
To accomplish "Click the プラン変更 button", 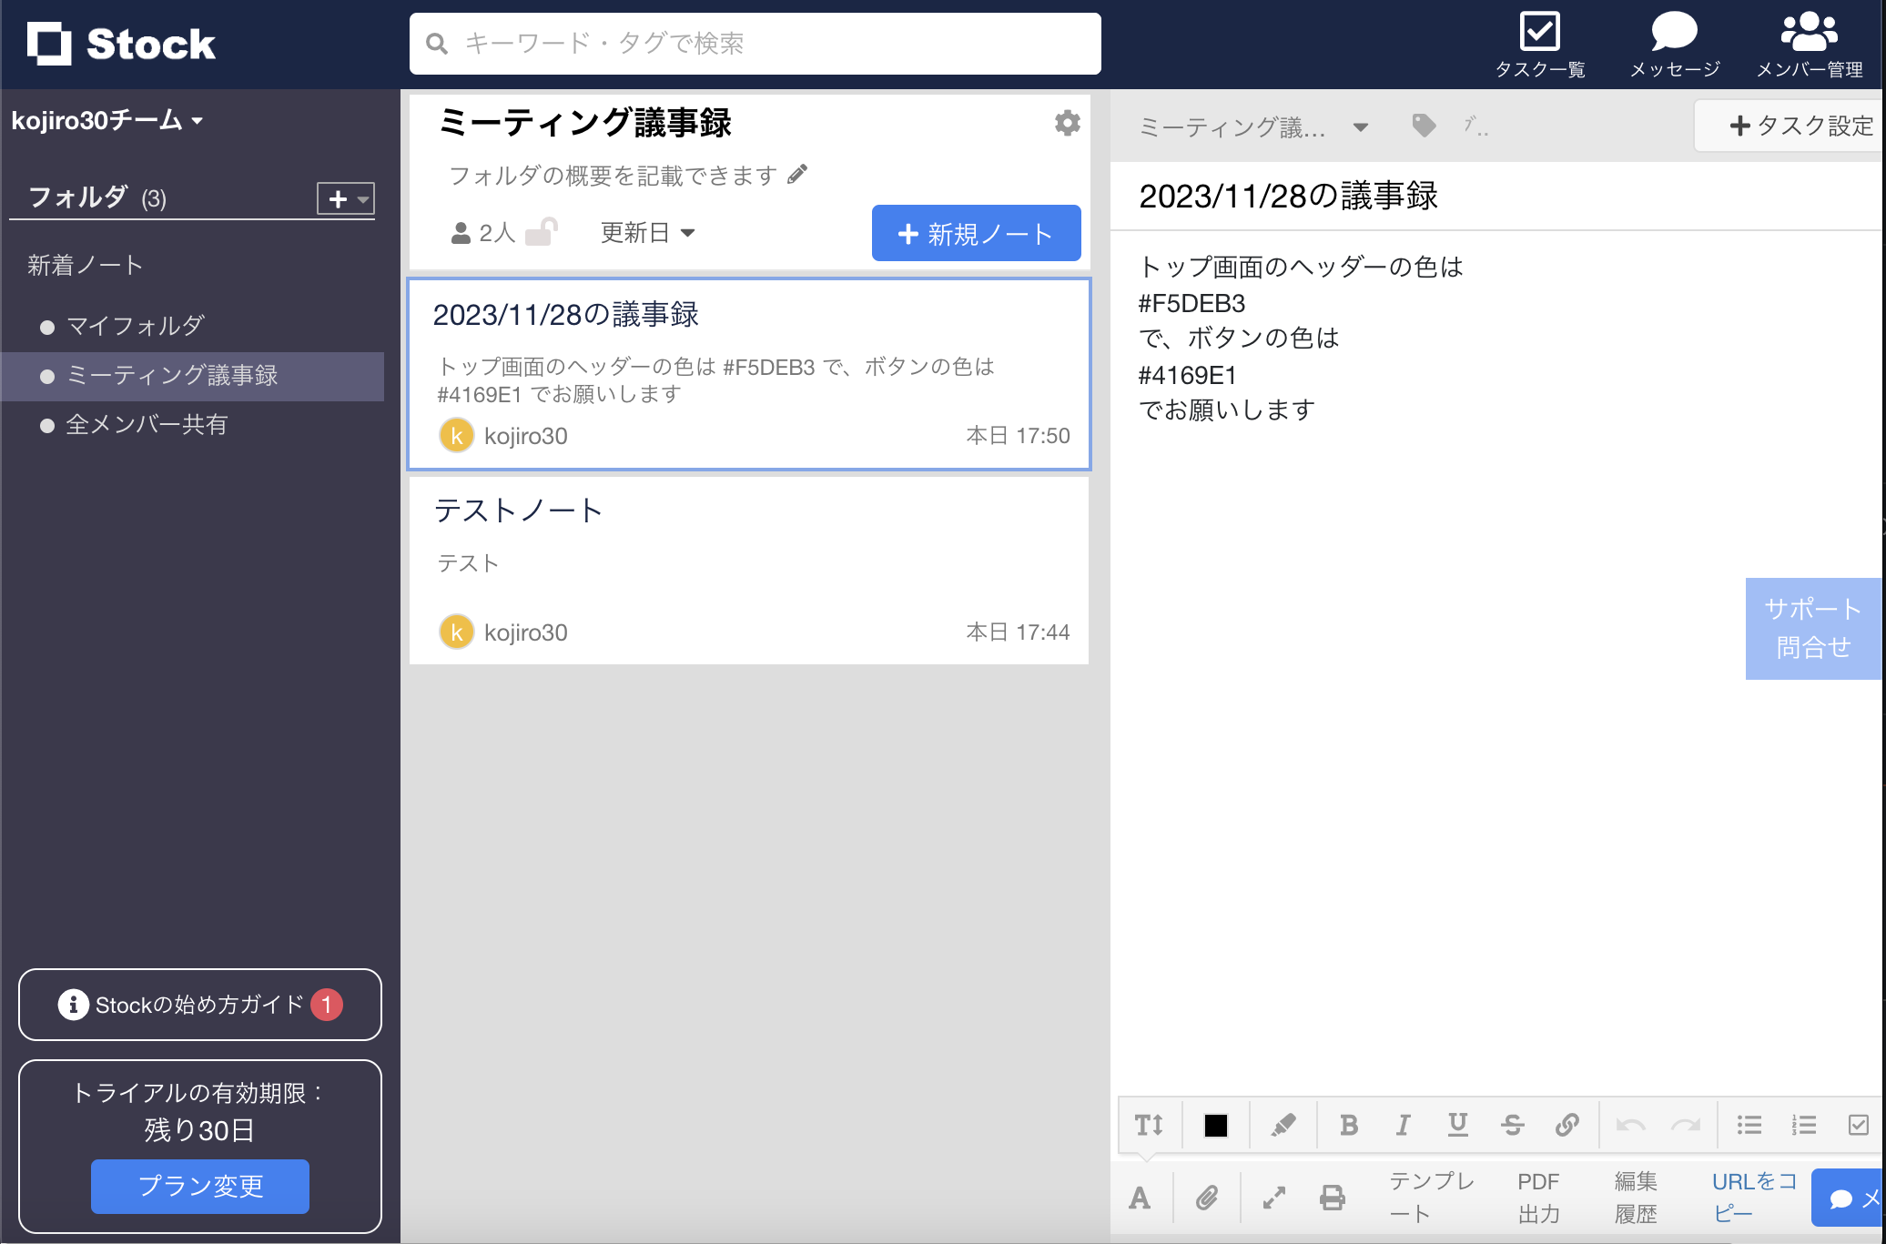I will (200, 1186).
